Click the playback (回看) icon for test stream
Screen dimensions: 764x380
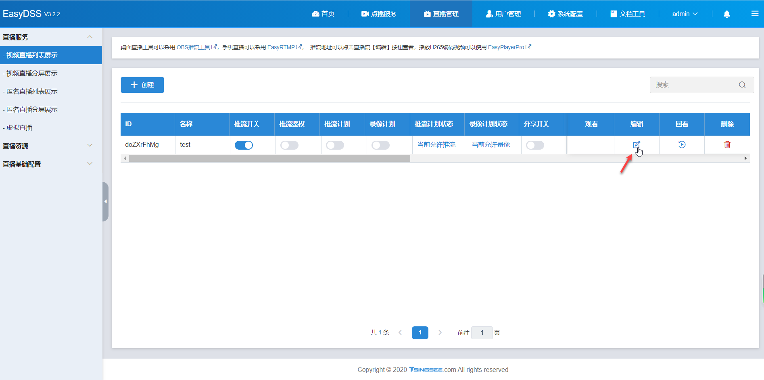pos(681,144)
